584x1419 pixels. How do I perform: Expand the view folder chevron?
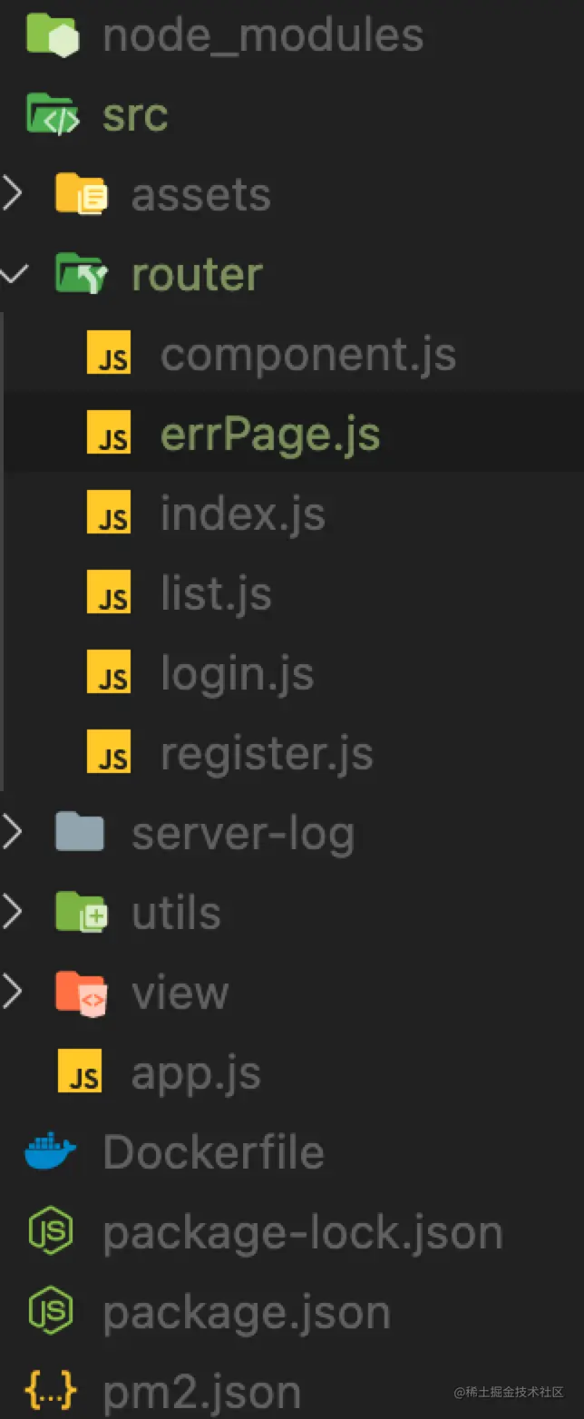tap(12, 992)
